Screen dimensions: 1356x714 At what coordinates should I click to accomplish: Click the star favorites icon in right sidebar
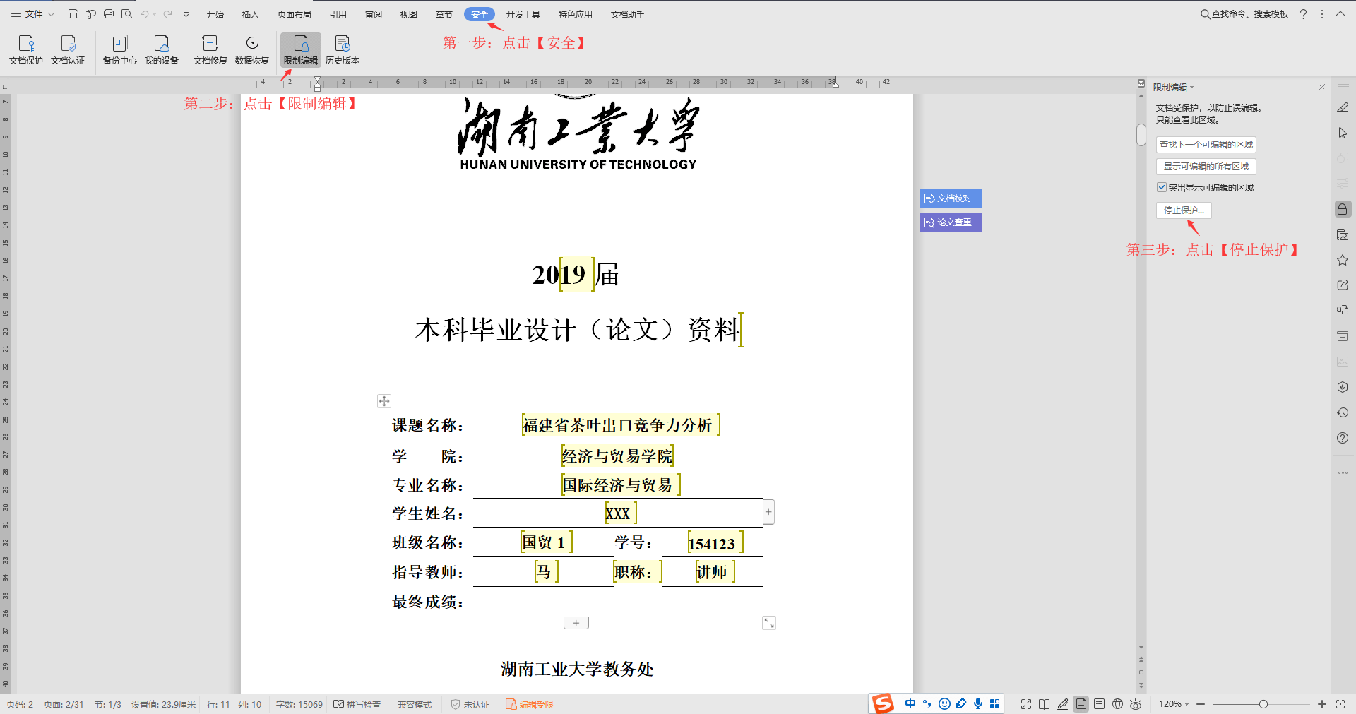click(1343, 260)
